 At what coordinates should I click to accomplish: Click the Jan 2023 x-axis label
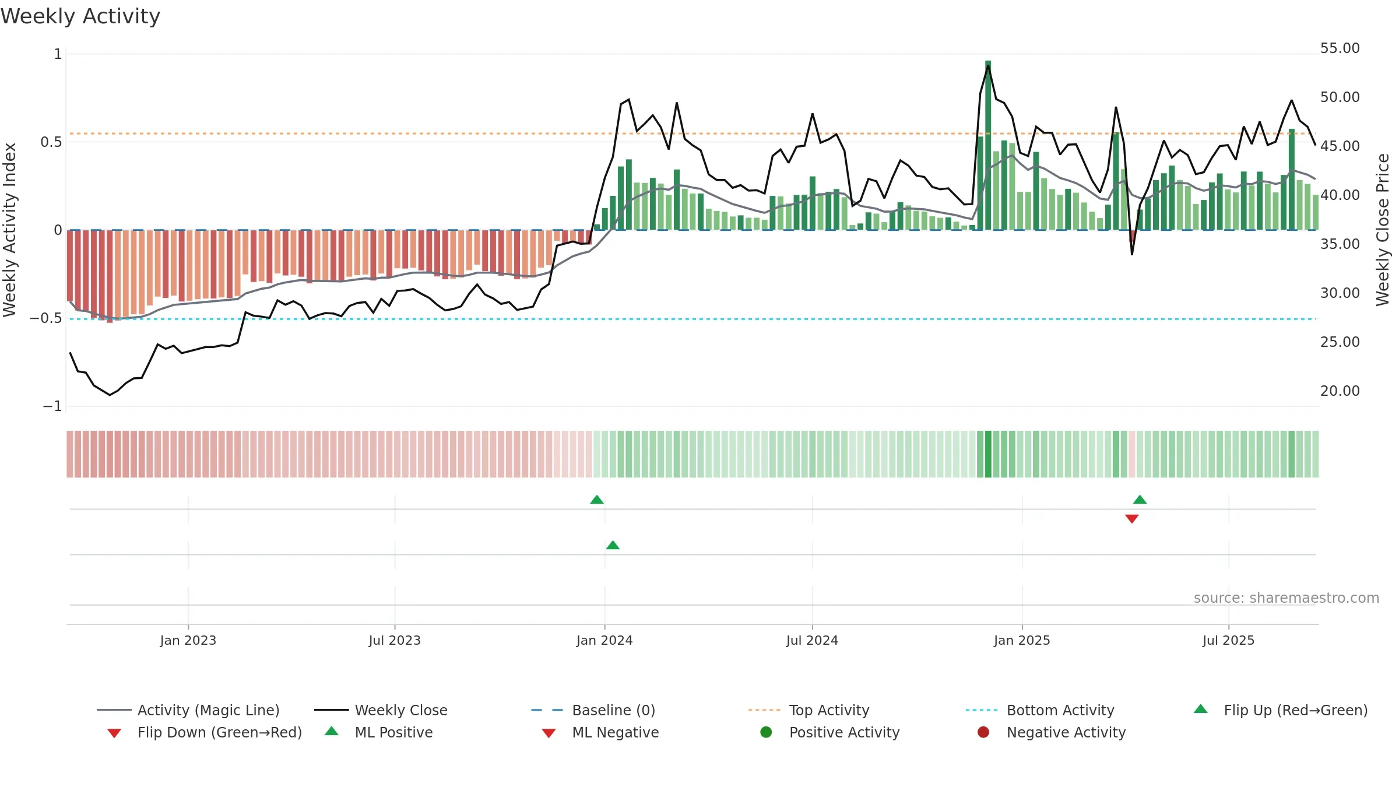click(188, 640)
